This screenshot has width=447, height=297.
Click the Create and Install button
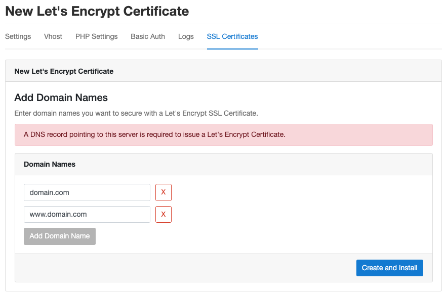click(389, 268)
